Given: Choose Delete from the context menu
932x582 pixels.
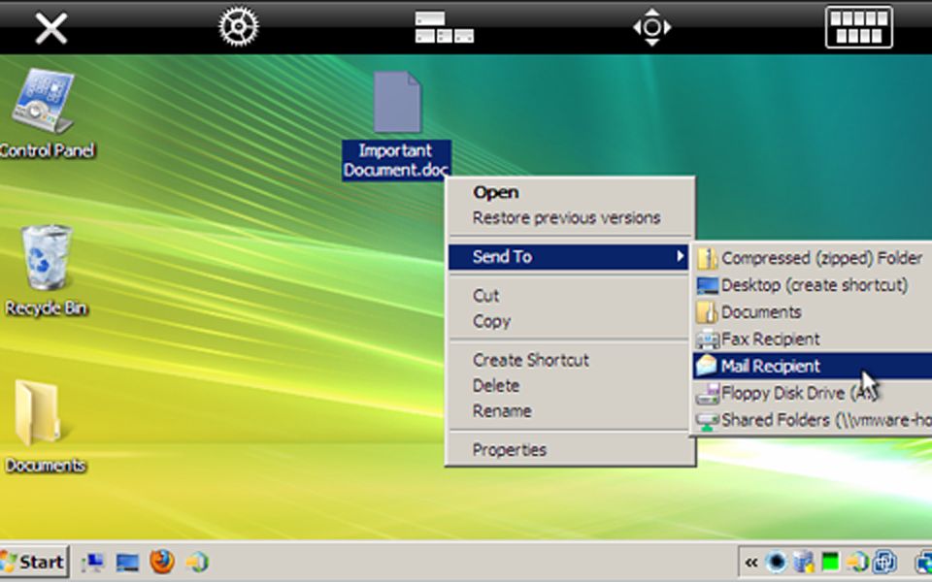Looking at the screenshot, I should coord(570,385).
